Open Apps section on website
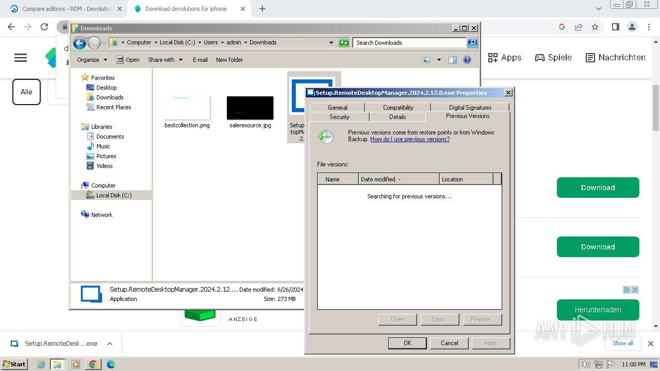 click(504, 58)
